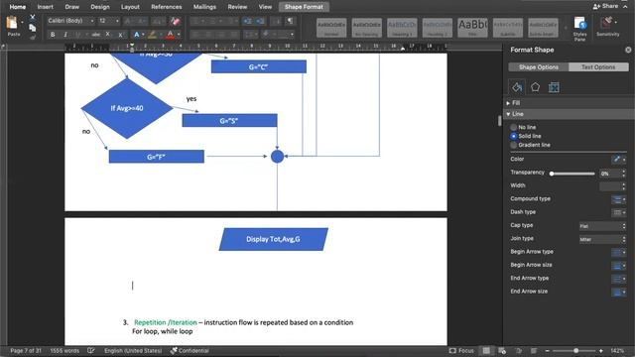Apply the Heading 1 style from the gallery
The height and width of the screenshot is (357, 635).
[x=402, y=28]
